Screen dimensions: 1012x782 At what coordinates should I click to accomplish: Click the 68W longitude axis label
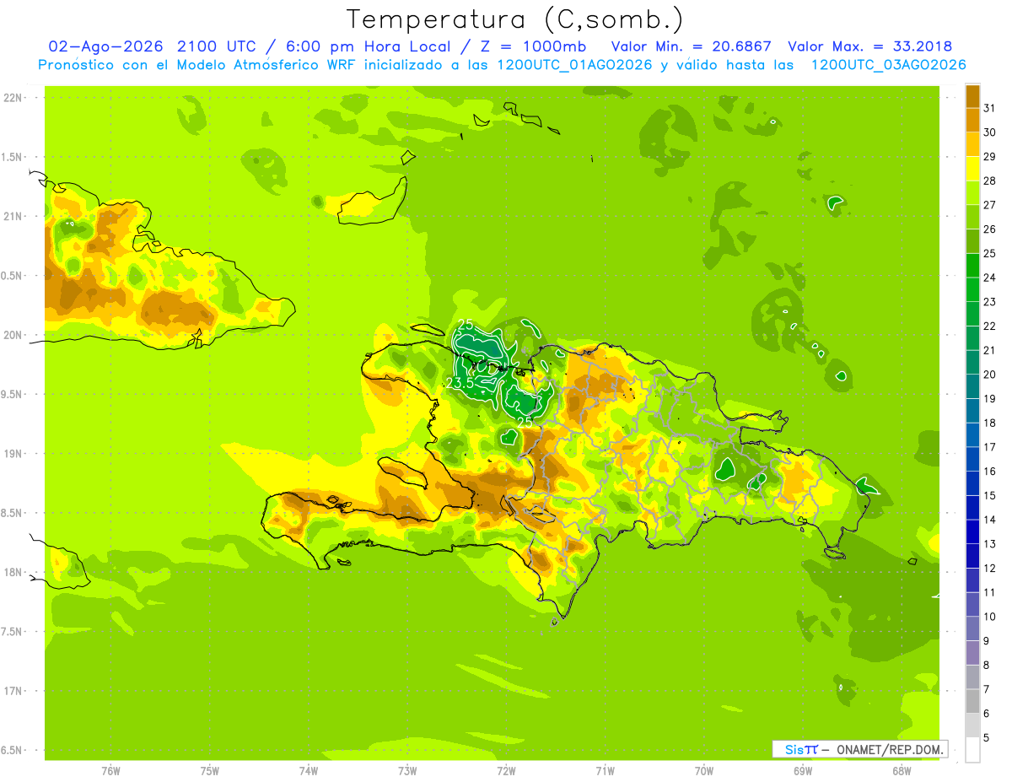tap(902, 771)
